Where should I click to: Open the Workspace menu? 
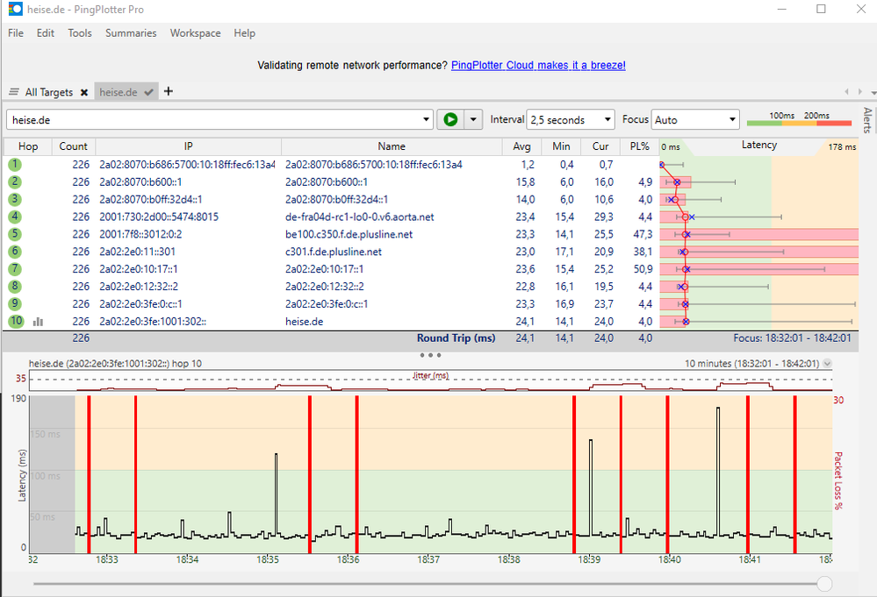(195, 33)
